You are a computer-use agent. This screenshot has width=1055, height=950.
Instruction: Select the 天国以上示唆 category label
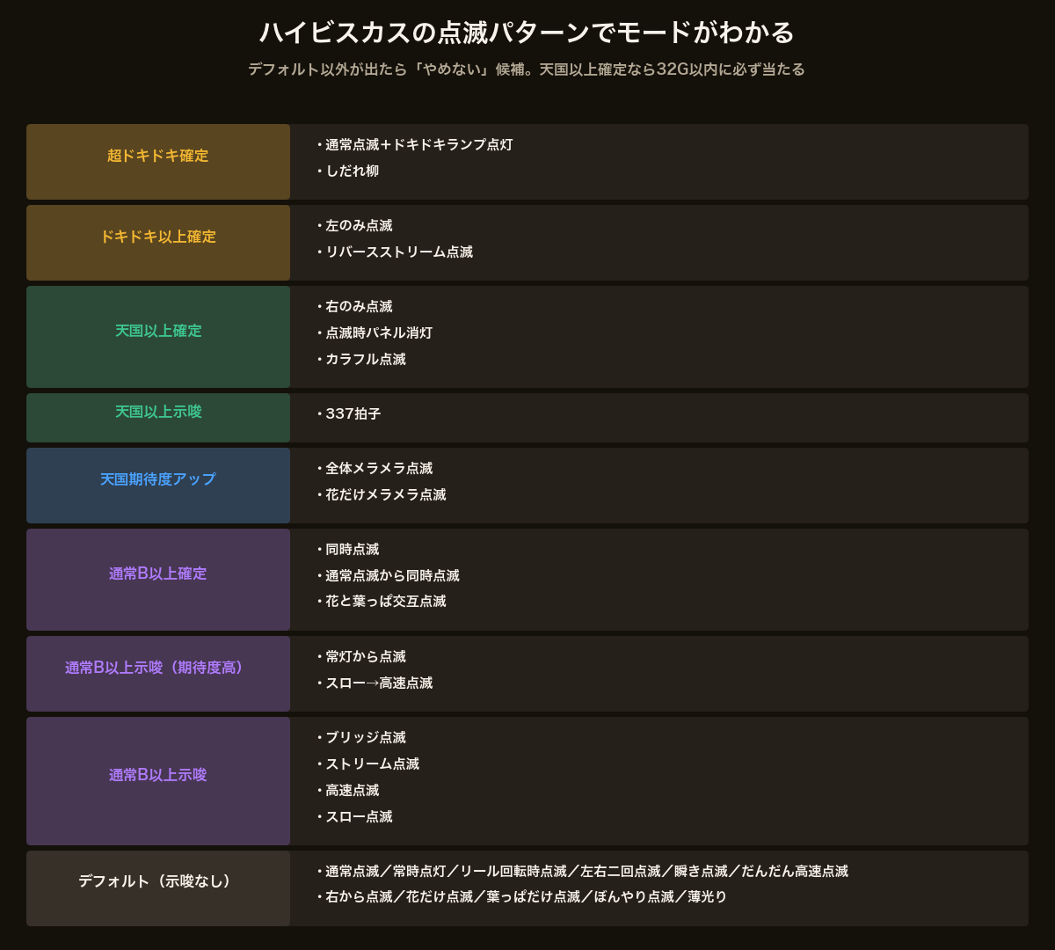(x=158, y=412)
